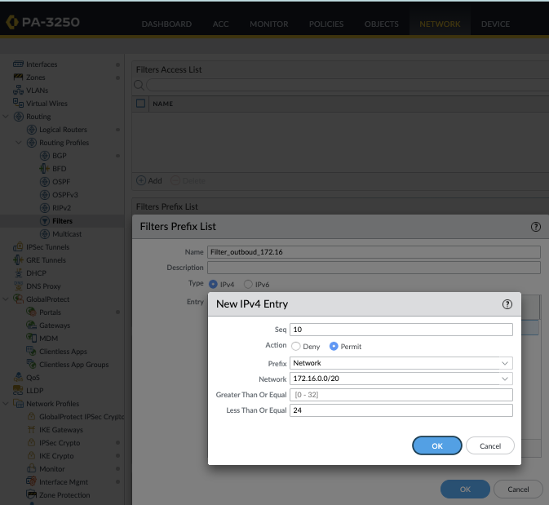
Task: Open IPSec Crypto in Network Profiles
Action: coord(60,443)
